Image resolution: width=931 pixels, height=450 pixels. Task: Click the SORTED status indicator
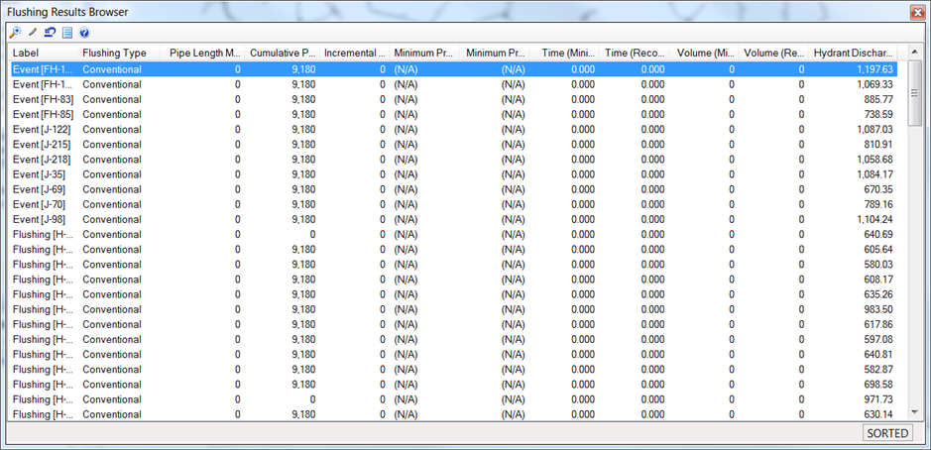coord(887,433)
